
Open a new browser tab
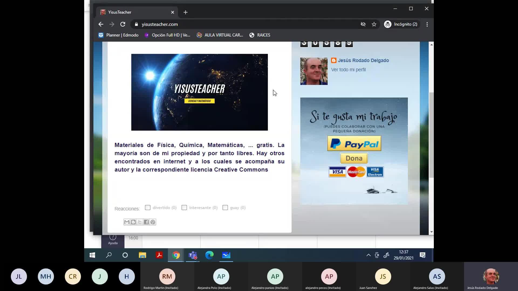click(x=185, y=12)
